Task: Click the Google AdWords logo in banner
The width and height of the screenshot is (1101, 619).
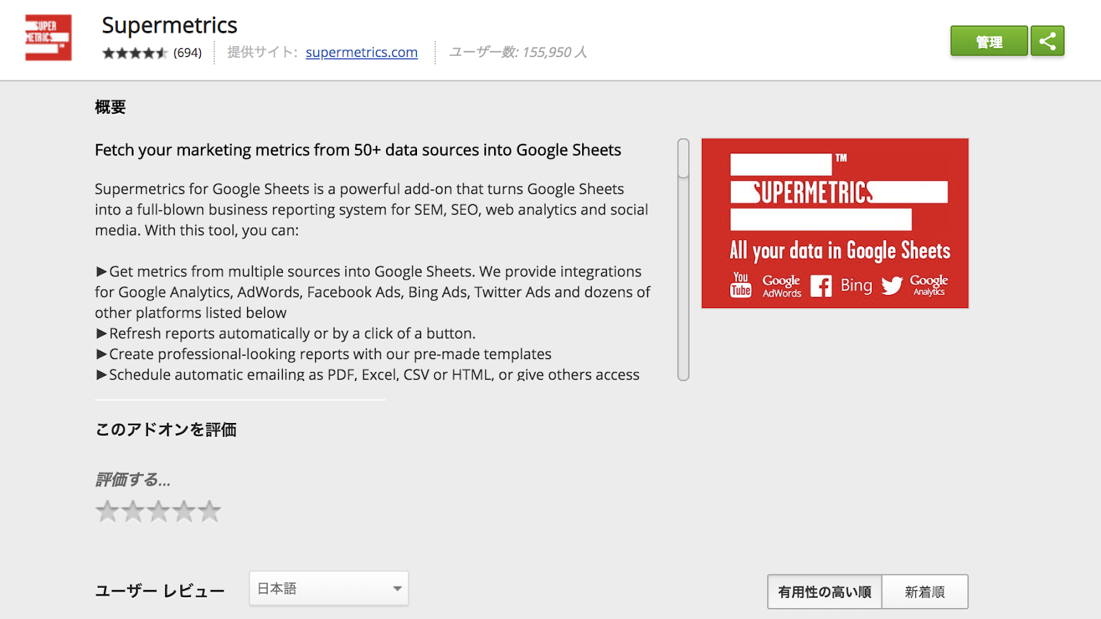Action: click(782, 285)
